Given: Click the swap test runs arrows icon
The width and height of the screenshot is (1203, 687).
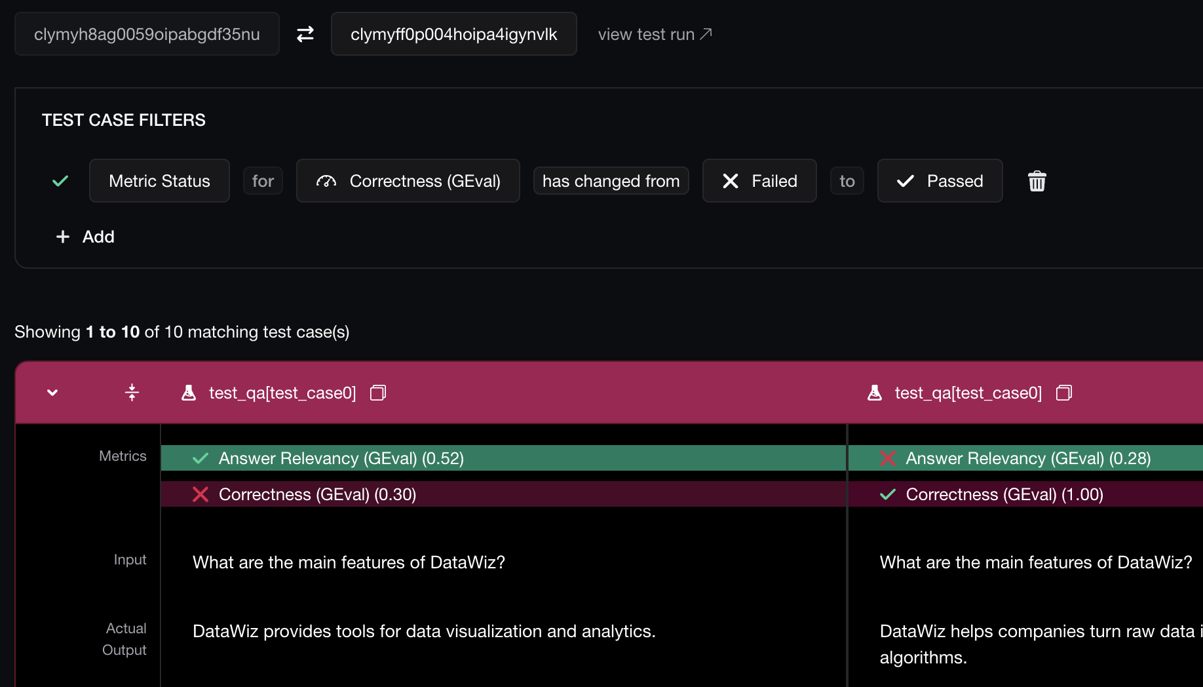Looking at the screenshot, I should click(305, 34).
